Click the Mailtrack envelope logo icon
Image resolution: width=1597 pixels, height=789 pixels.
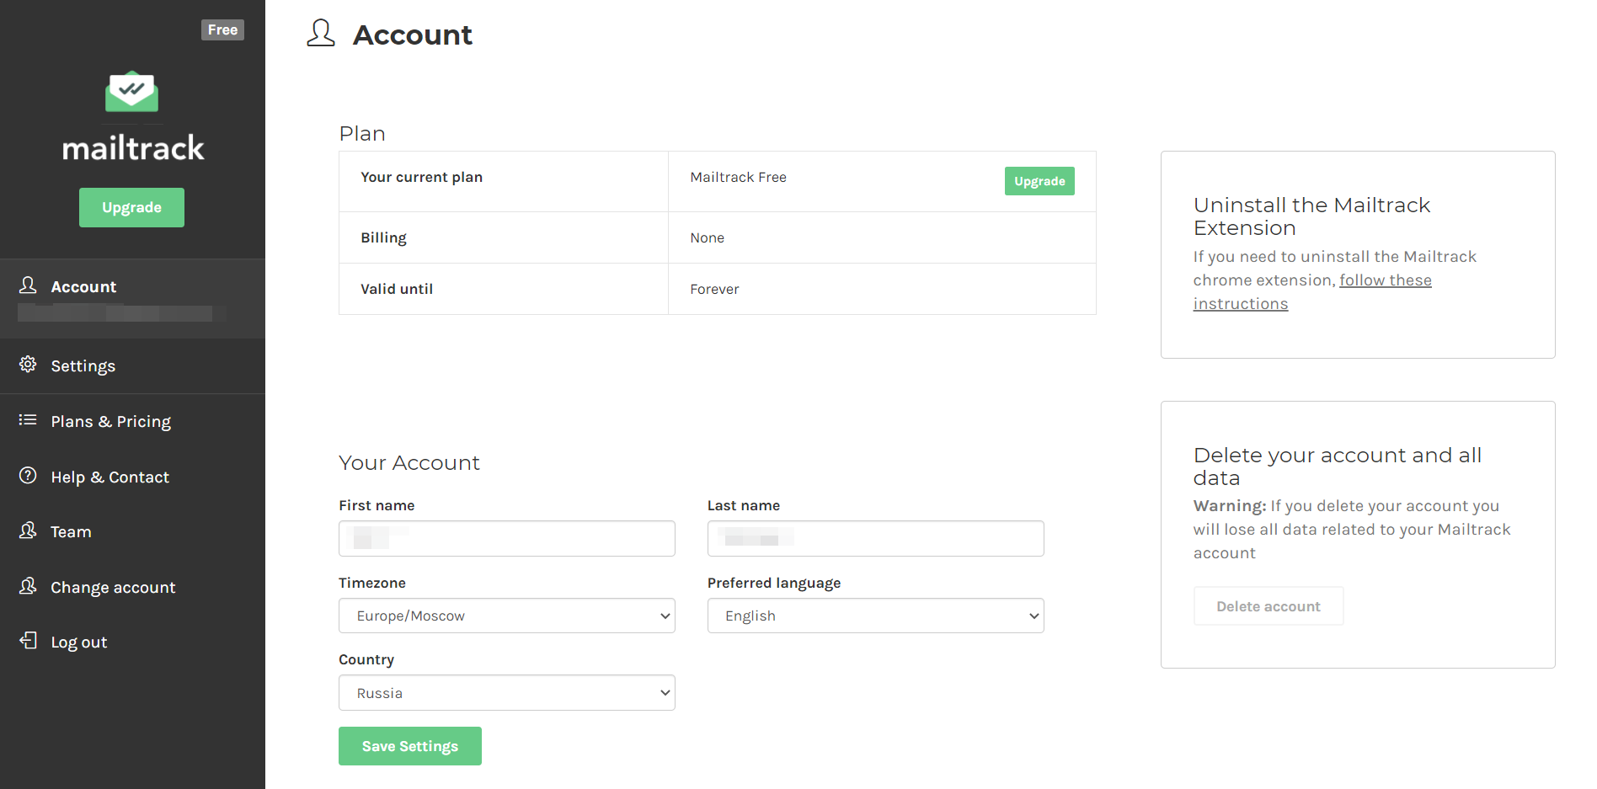click(x=131, y=91)
